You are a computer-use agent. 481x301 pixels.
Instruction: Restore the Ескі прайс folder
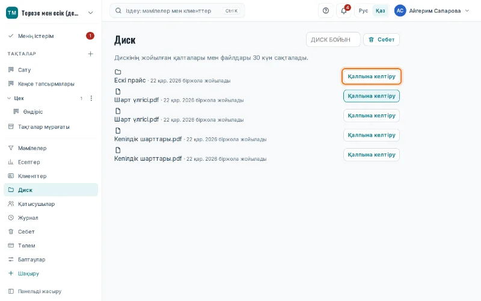point(372,76)
